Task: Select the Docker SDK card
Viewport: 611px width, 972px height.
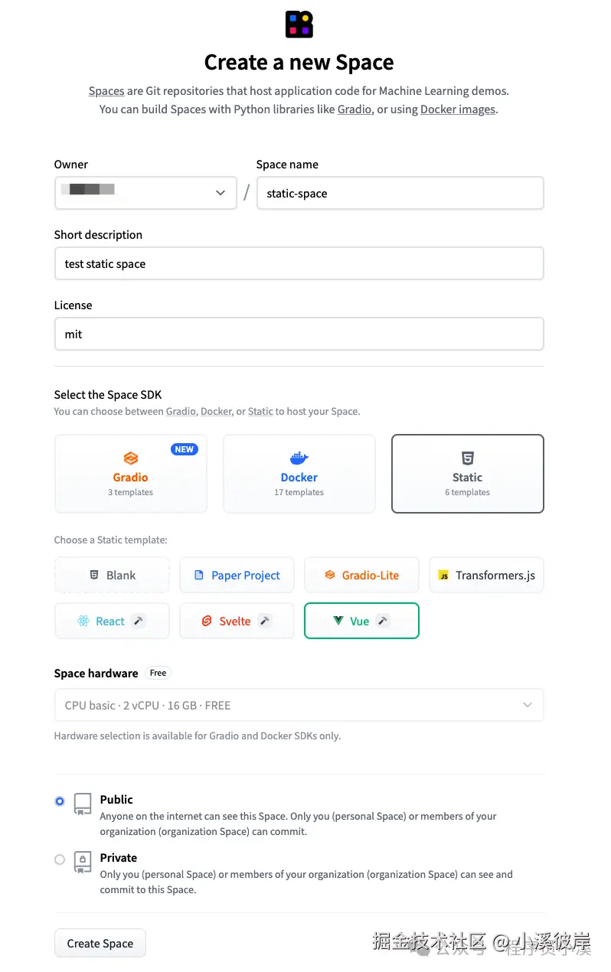Action: click(x=299, y=474)
